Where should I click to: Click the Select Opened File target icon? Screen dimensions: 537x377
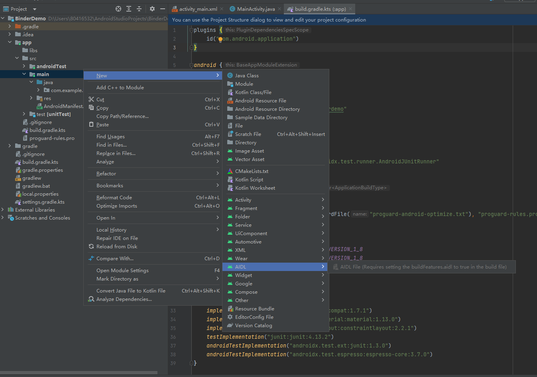[118, 9]
